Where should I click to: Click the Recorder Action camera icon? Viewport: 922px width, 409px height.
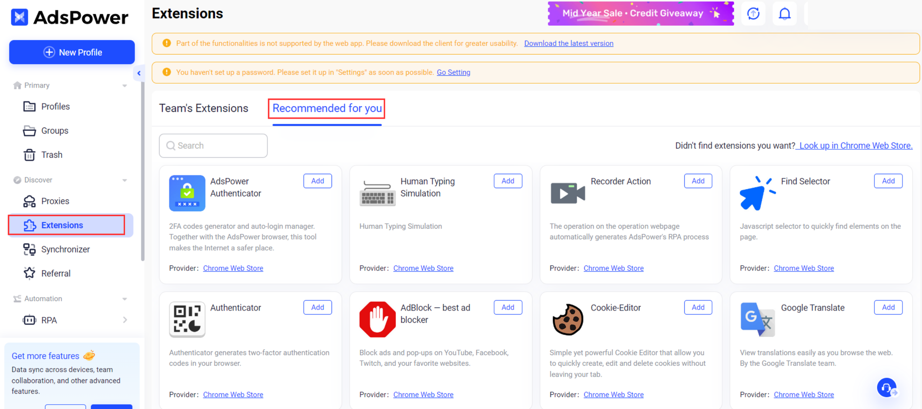(568, 193)
